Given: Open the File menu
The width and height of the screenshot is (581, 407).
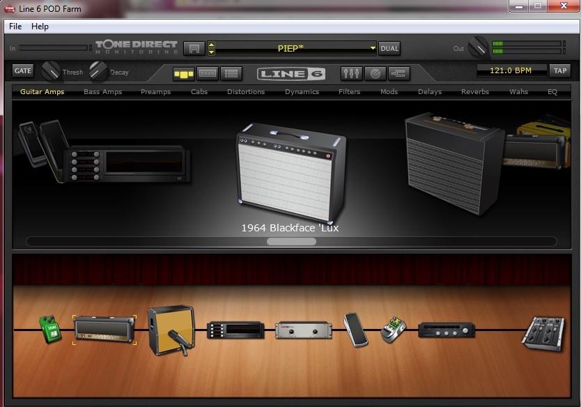Looking at the screenshot, I should (15, 26).
